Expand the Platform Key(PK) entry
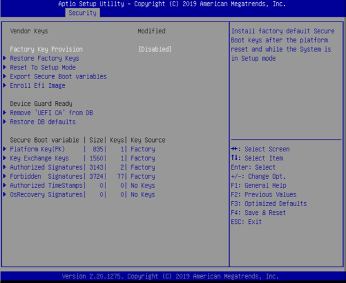Screen dimensions: 346x283 coord(37,149)
